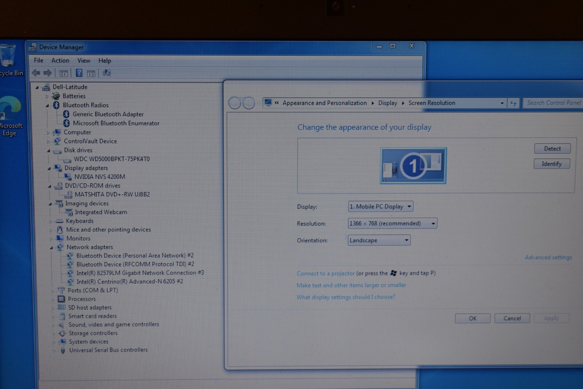This screenshot has height=389, width=583.
Task: Collapse the Display adapters tree node
Action: click(x=49, y=168)
